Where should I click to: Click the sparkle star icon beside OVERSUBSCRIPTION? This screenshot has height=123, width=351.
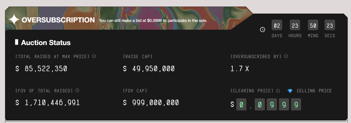coord(14,20)
